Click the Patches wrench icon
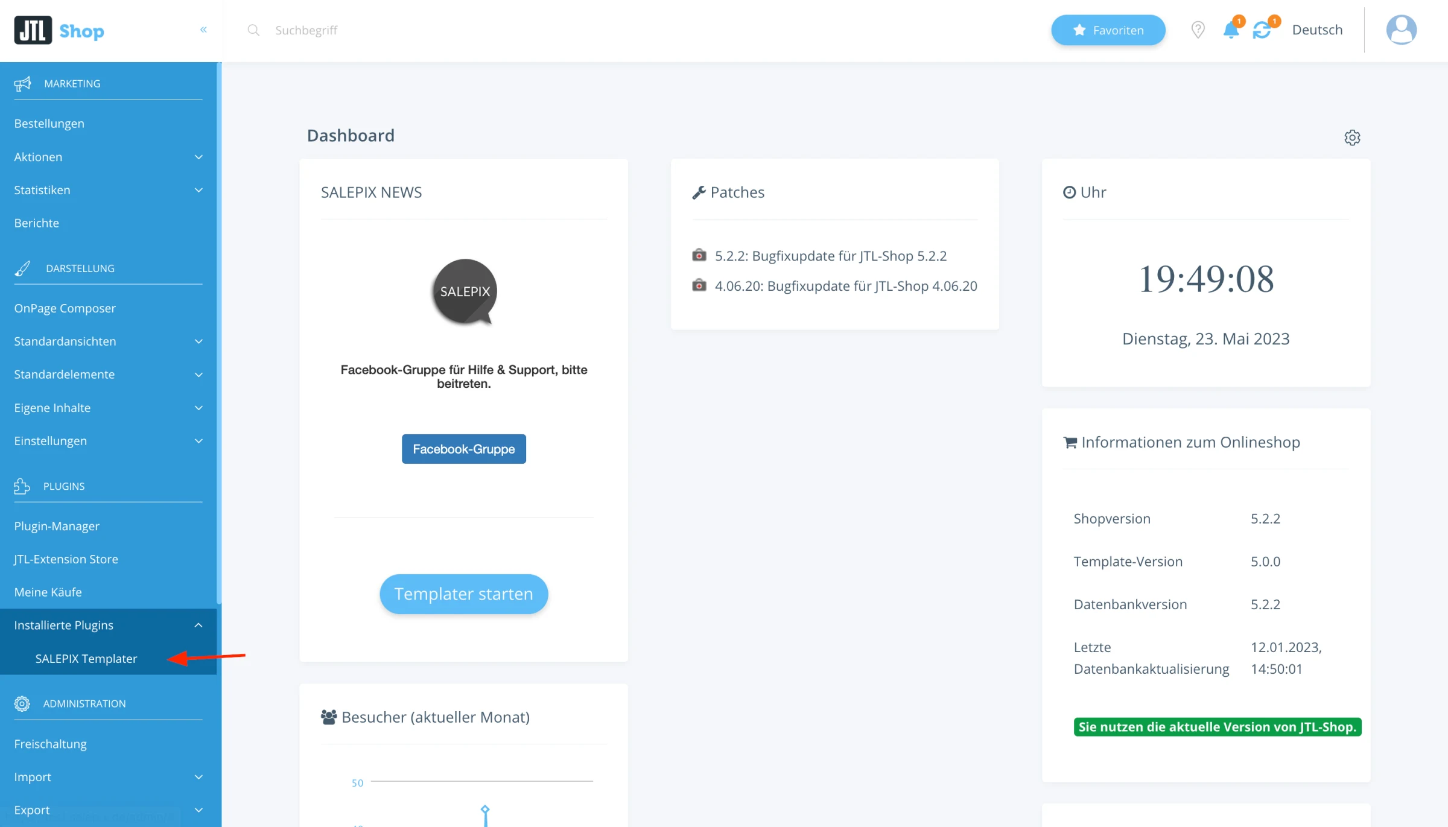The height and width of the screenshot is (827, 1448). coord(699,192)
